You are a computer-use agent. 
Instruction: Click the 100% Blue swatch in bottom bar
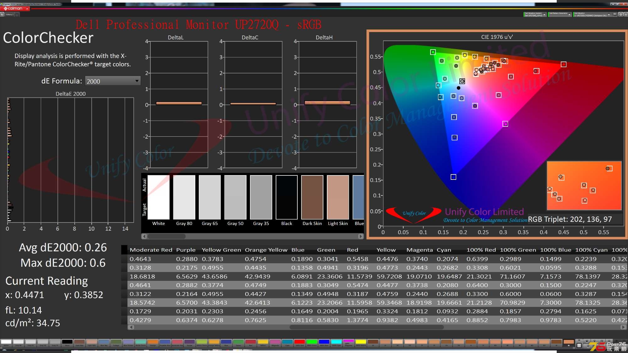(324, 343)
